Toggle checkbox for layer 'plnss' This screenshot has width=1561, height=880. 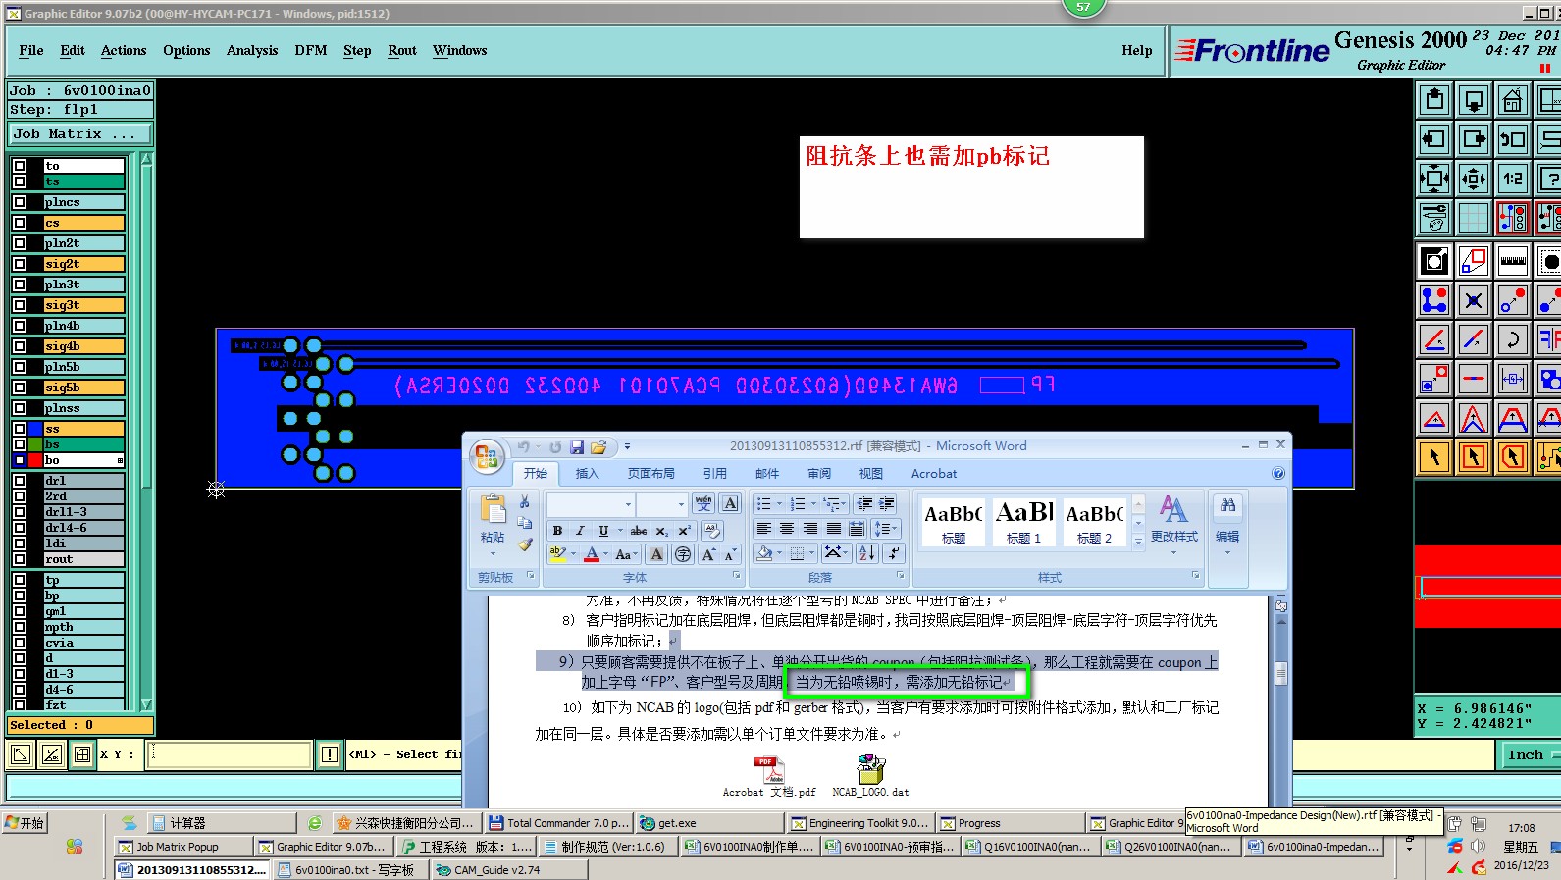20,408
